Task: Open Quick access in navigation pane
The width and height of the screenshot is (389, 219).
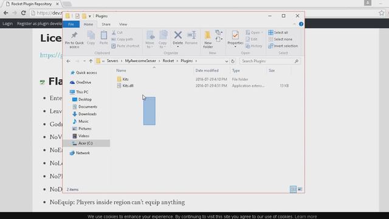Action: [84, 73]
